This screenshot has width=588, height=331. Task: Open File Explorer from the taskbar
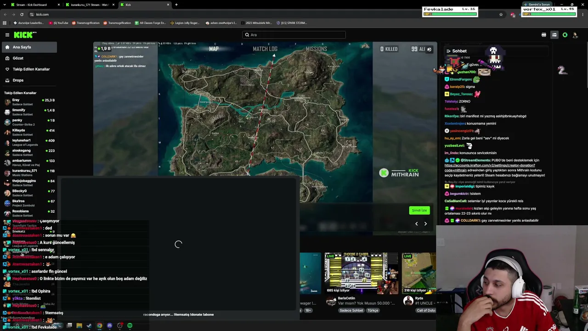tap(79, 325)
